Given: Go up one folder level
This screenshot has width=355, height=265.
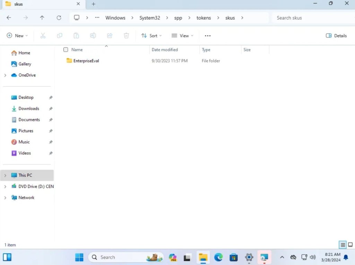Looking at the screenshot, I should click(x=42, y=18).
